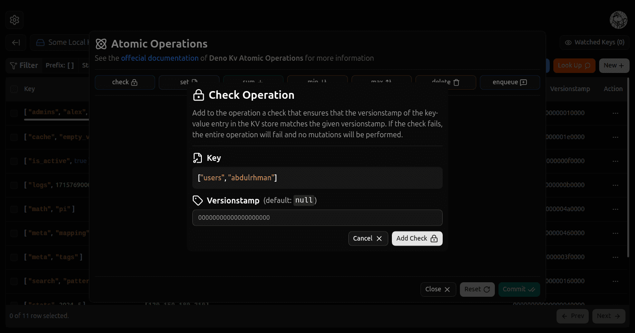Open the Some Local database selector
This screenshot has height=333, width=635.
(x=61, y=43)
